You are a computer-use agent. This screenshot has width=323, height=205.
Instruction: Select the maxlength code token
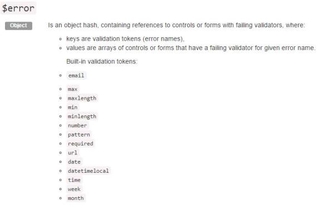click(x=82, y=98)
